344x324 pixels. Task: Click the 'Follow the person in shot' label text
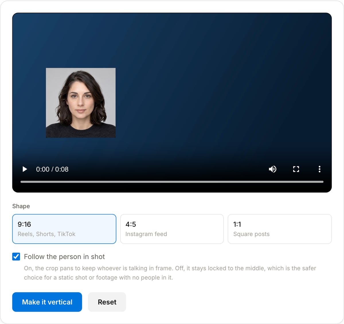point(64,257)
